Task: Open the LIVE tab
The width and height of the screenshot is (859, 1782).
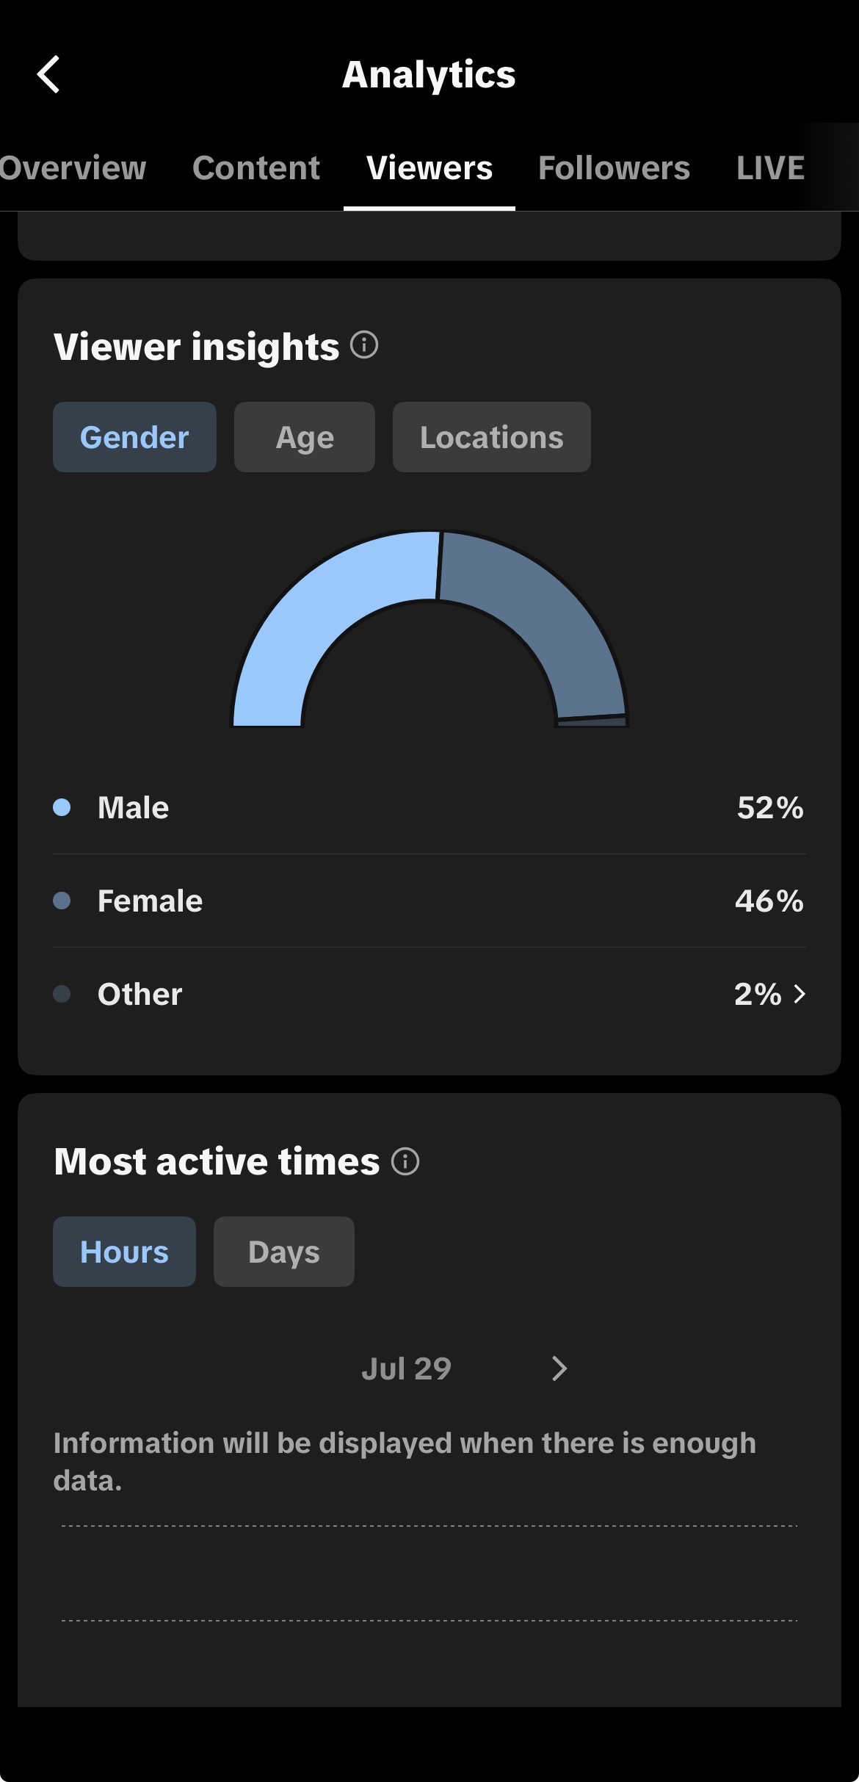Action: [771, 168]
